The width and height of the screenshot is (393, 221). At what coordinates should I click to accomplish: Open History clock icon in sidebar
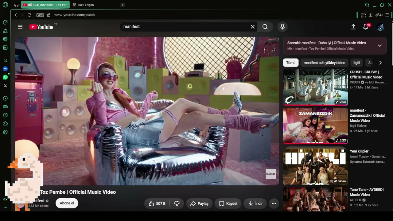(5, 115)
